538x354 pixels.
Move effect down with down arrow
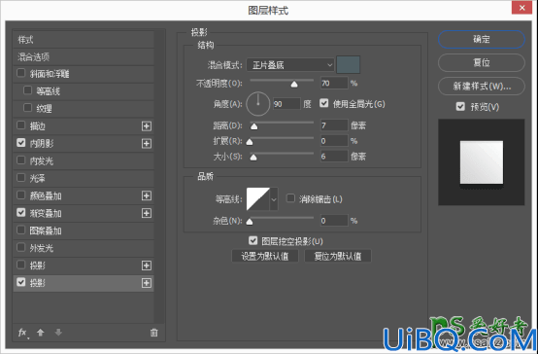pyautogui.click(x=58, y=332)
